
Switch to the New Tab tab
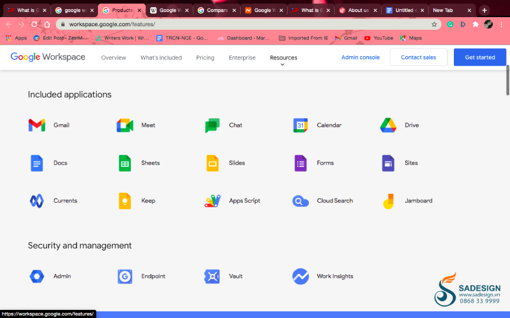point(452,10)
